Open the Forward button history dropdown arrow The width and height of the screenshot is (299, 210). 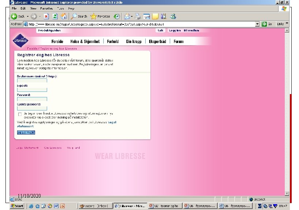[x=40, y=16]
